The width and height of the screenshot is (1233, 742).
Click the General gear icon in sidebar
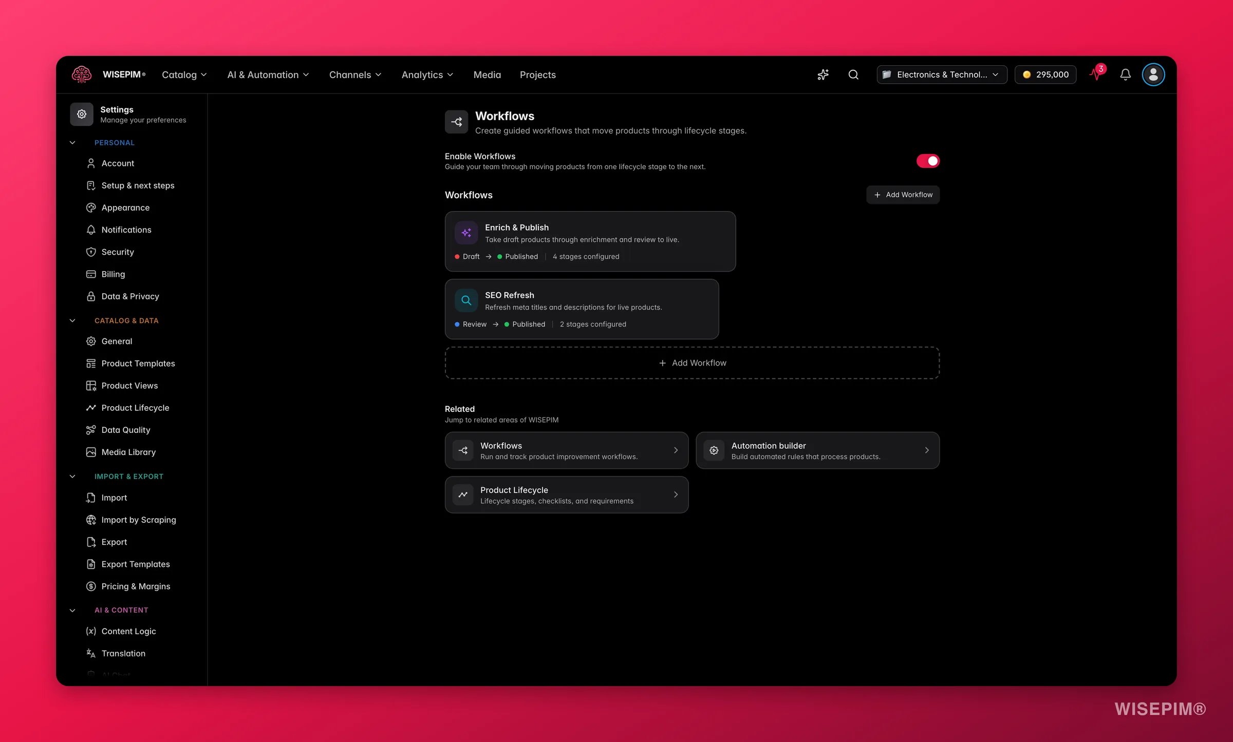(x=91, y=341)
